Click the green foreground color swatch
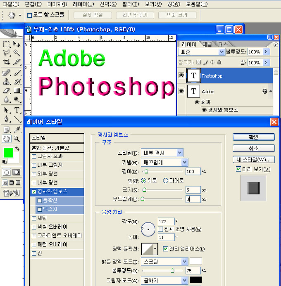The image size is (281, 286). coord(8,153)
